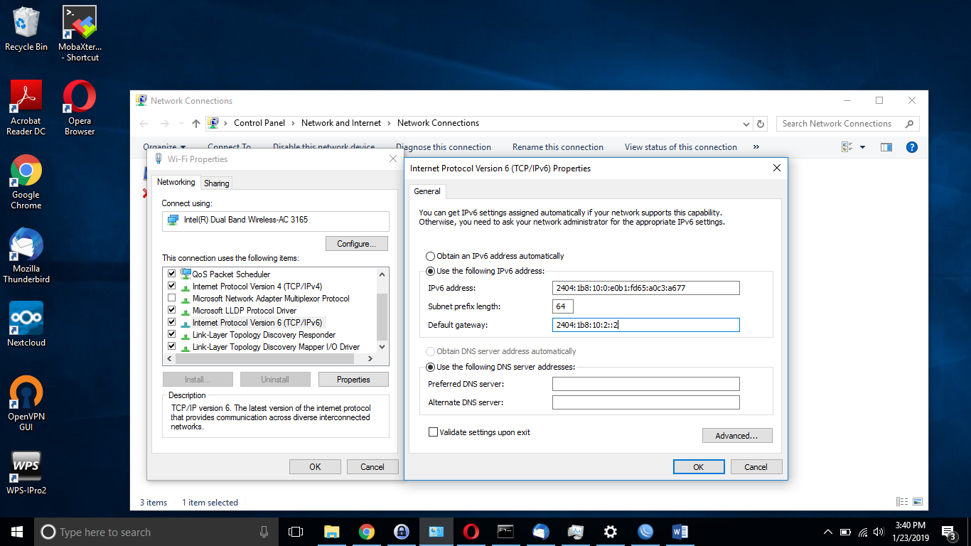The image size is (971, 546).
Task: Switch to the Sharing tab
Action: (x=216, y=183)
